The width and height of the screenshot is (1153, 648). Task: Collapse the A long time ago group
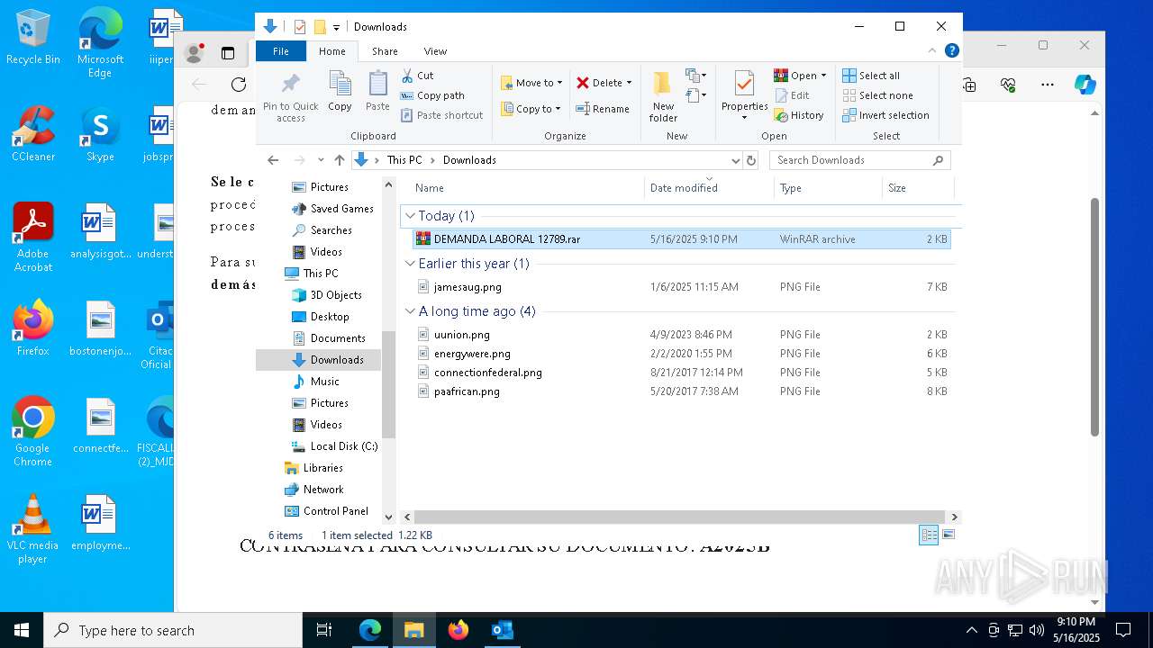411,311
